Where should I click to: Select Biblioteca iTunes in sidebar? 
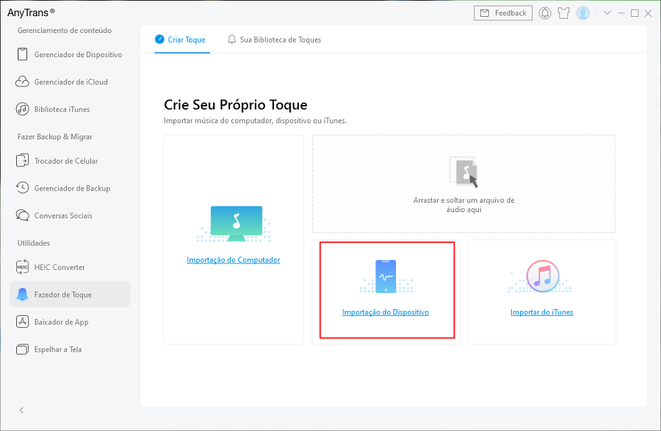tap(69, 109)
